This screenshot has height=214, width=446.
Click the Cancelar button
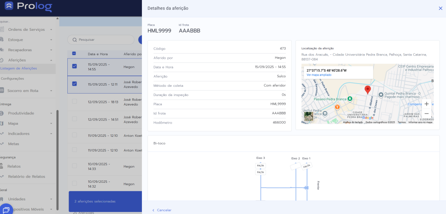[162, 210]
